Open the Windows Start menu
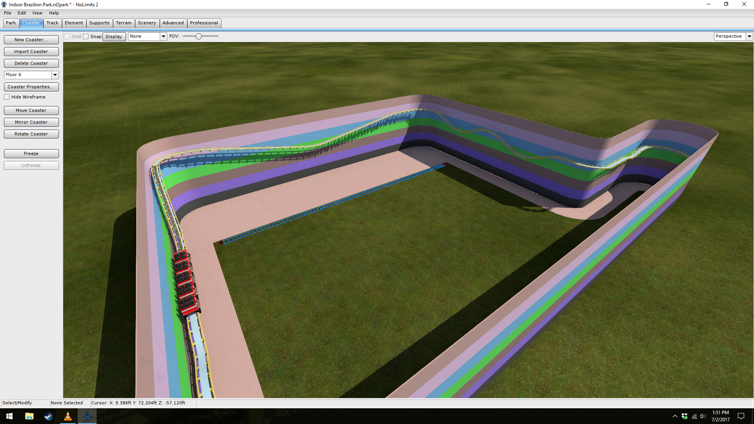 9,416
